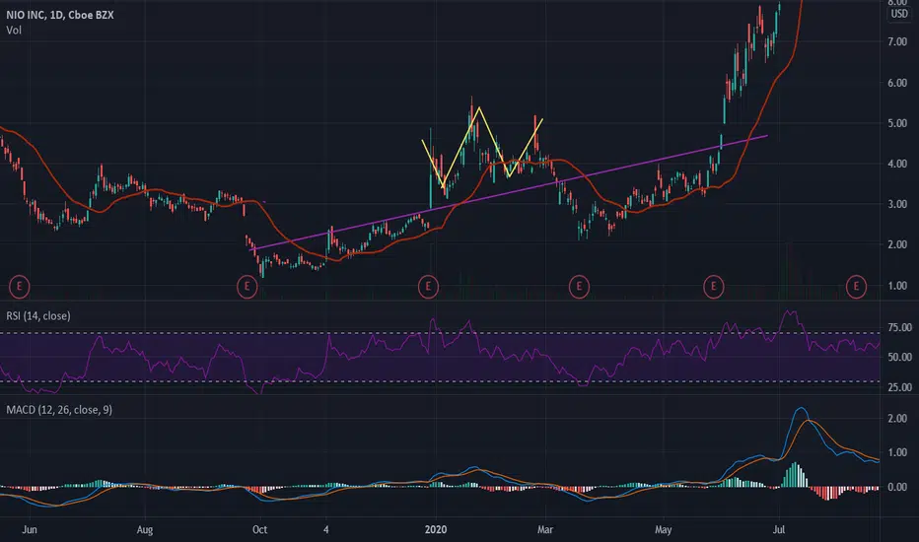The height and width of the screenshot is (542, 919).
Task: Click the 50.00 RSI axis label
Action: tap(899, 357)
